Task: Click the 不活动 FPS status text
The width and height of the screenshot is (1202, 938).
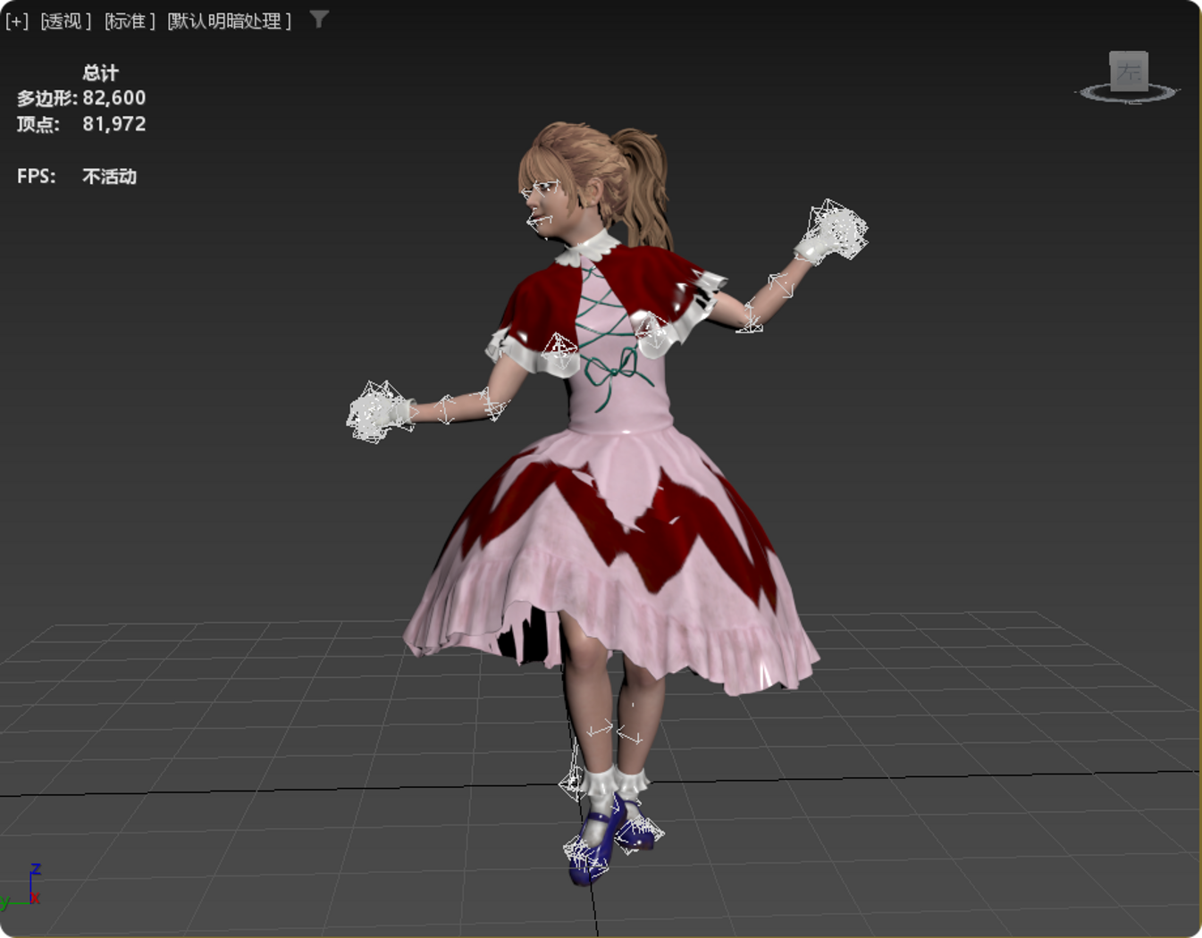Action: coord(109,176)
